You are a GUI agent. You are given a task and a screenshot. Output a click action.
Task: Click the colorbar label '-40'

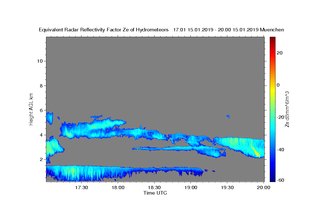point(280,150)
